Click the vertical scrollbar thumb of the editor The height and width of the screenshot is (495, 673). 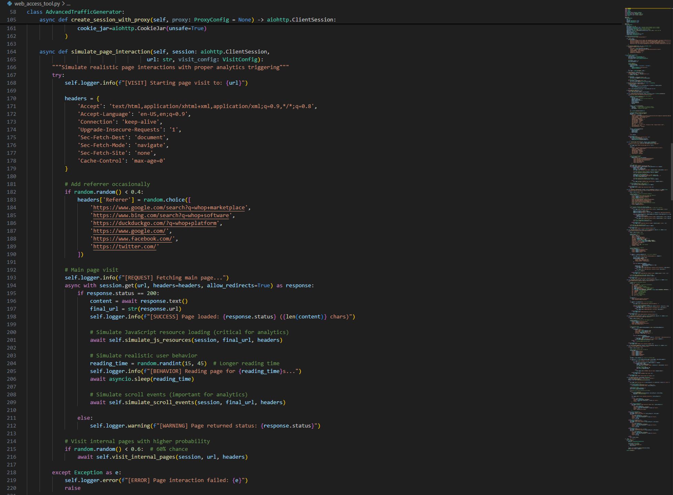[x=672, y=172]
